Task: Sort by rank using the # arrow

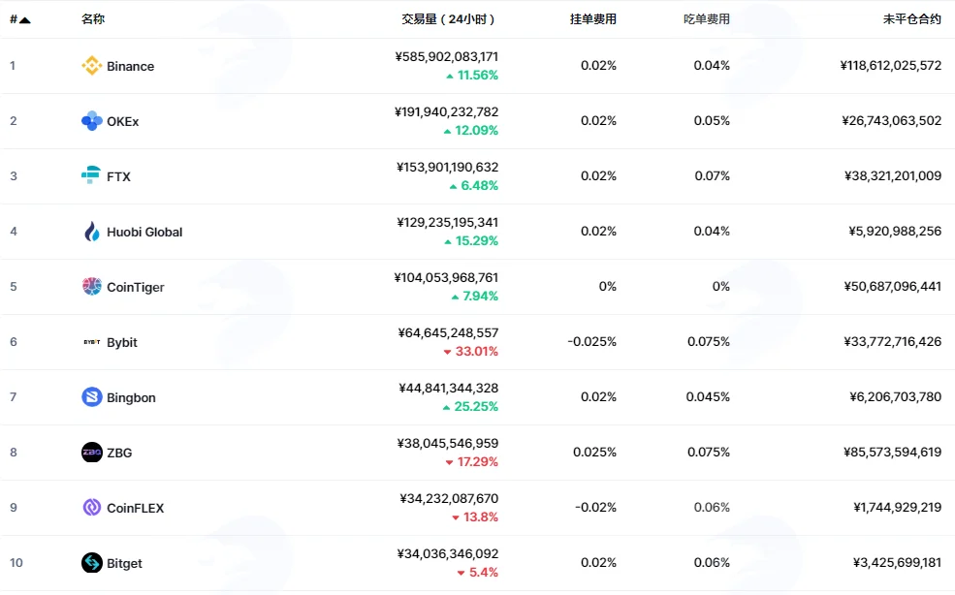Action: (20, 19)
